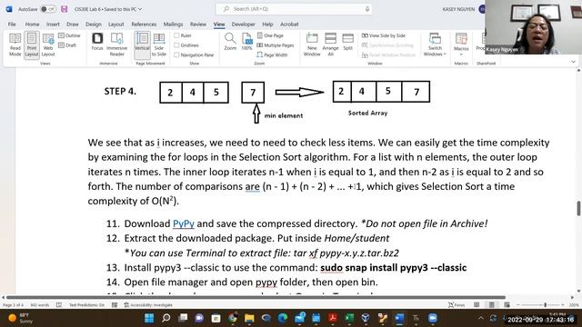Click the Save icon in title bar
The image size is (582, 327).
[65, 9]
